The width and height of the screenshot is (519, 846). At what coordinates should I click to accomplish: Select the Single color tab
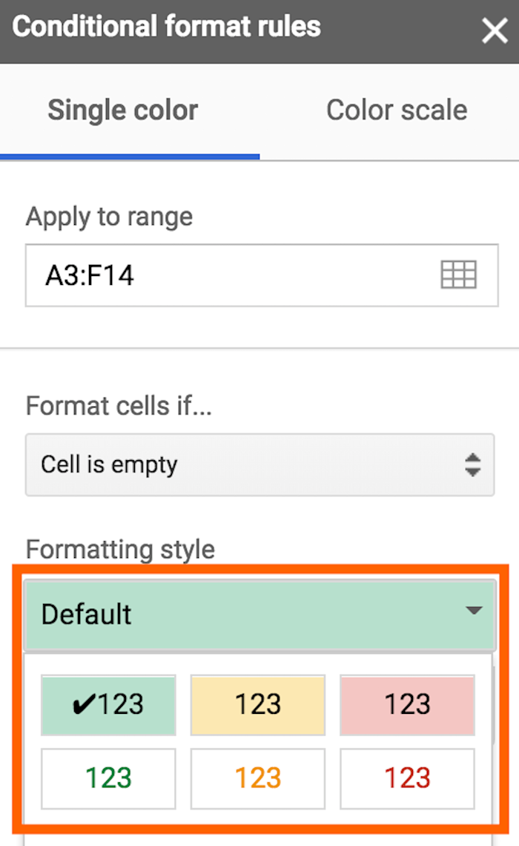(x=123, y=110)
